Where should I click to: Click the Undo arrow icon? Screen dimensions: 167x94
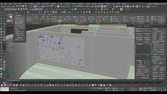pyautogui.click(x=2, y=6)
